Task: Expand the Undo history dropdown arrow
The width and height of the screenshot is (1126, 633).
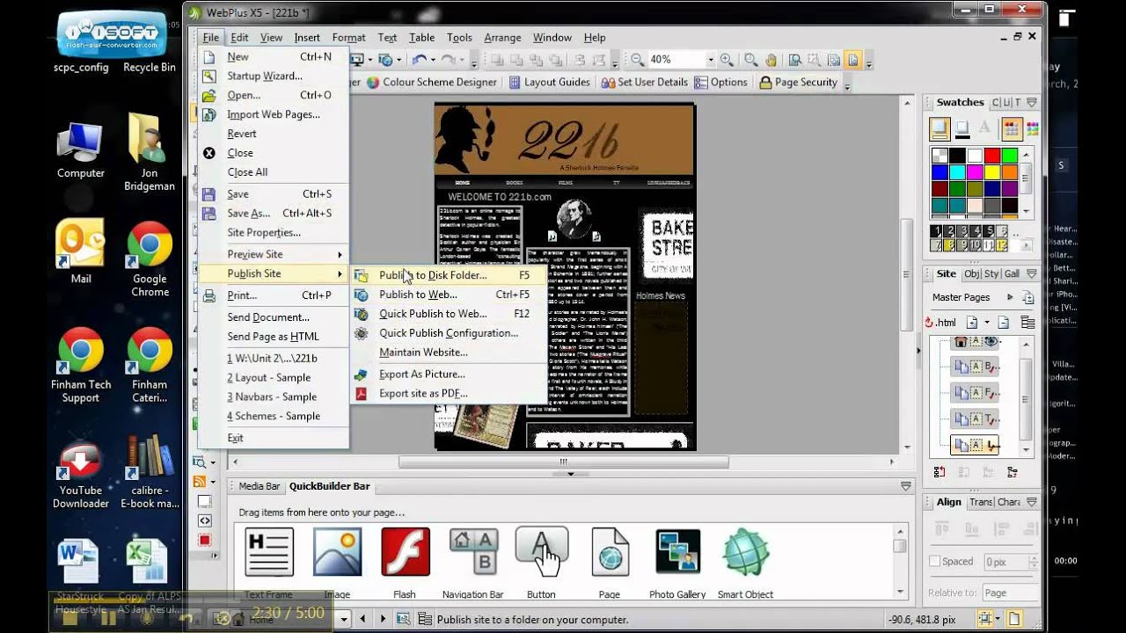Action: pos(434,60)
